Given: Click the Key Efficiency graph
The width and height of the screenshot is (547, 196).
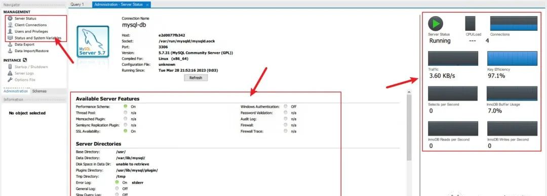Looking at the screenshot, I should [512, 59].
